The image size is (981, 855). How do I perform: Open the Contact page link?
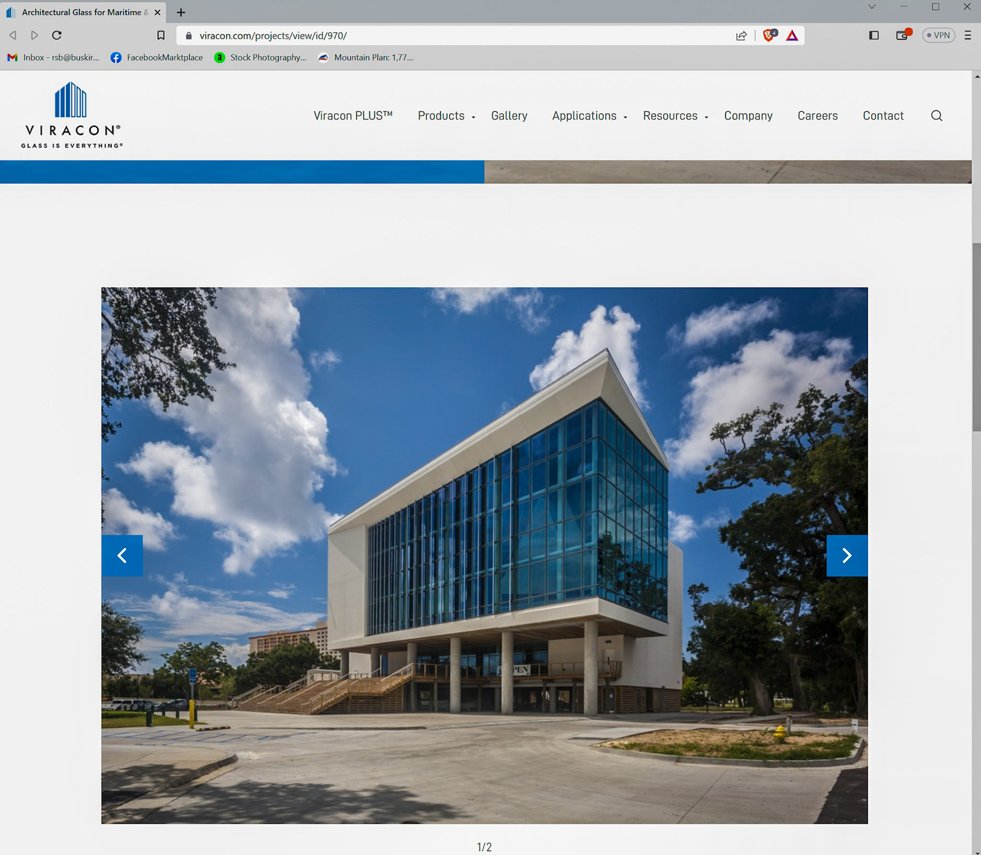(x=883, y=116)
